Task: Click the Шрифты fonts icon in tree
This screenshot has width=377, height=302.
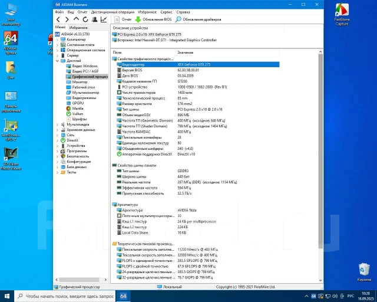Action: tap(68, 119)
